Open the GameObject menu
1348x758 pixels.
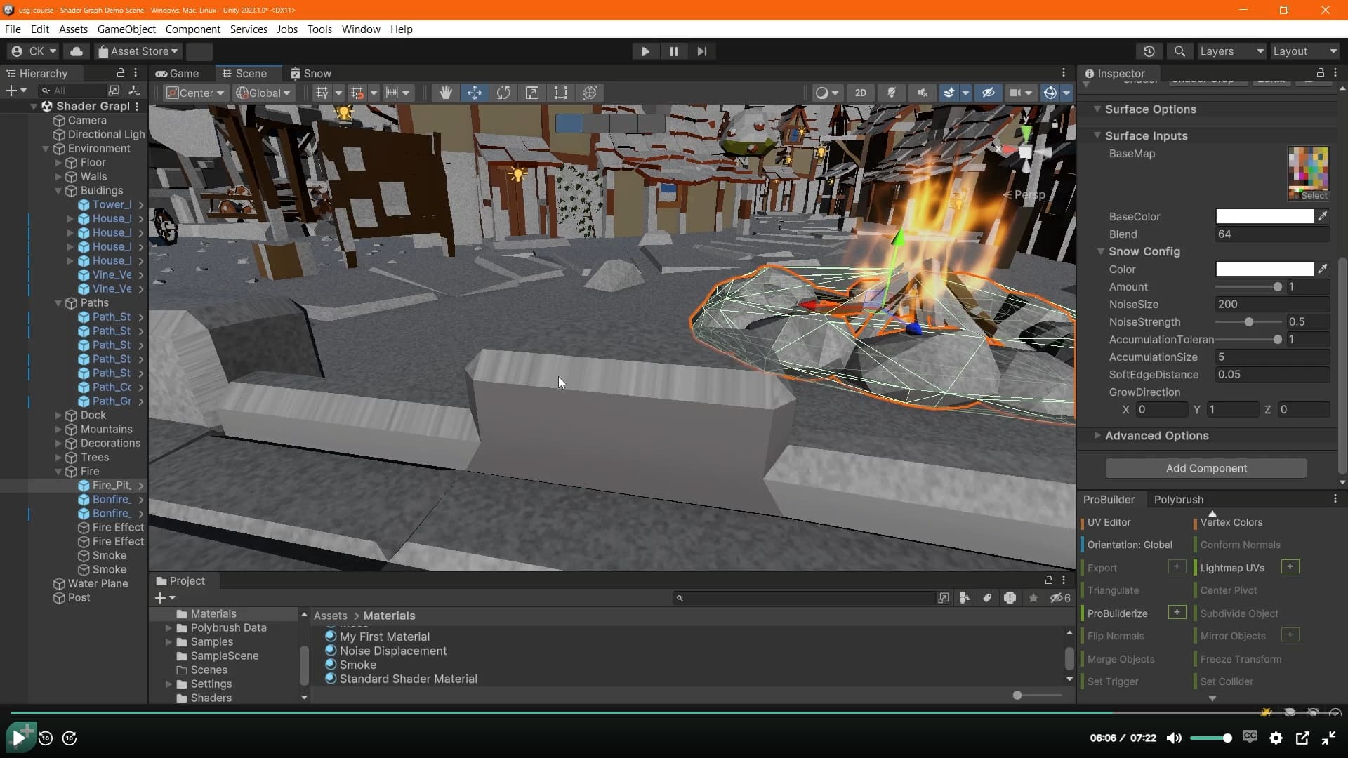point(126,29)
